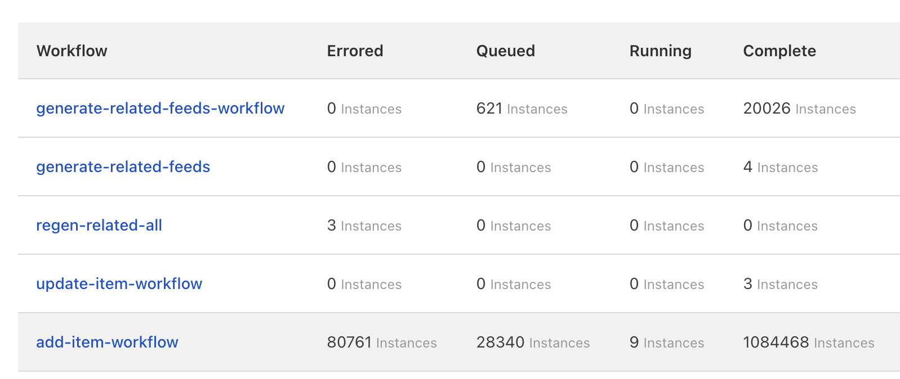The width and height of the screenshot is (900, 379).
Task: Click the Complete column header
Action: [x=779, y=51]
